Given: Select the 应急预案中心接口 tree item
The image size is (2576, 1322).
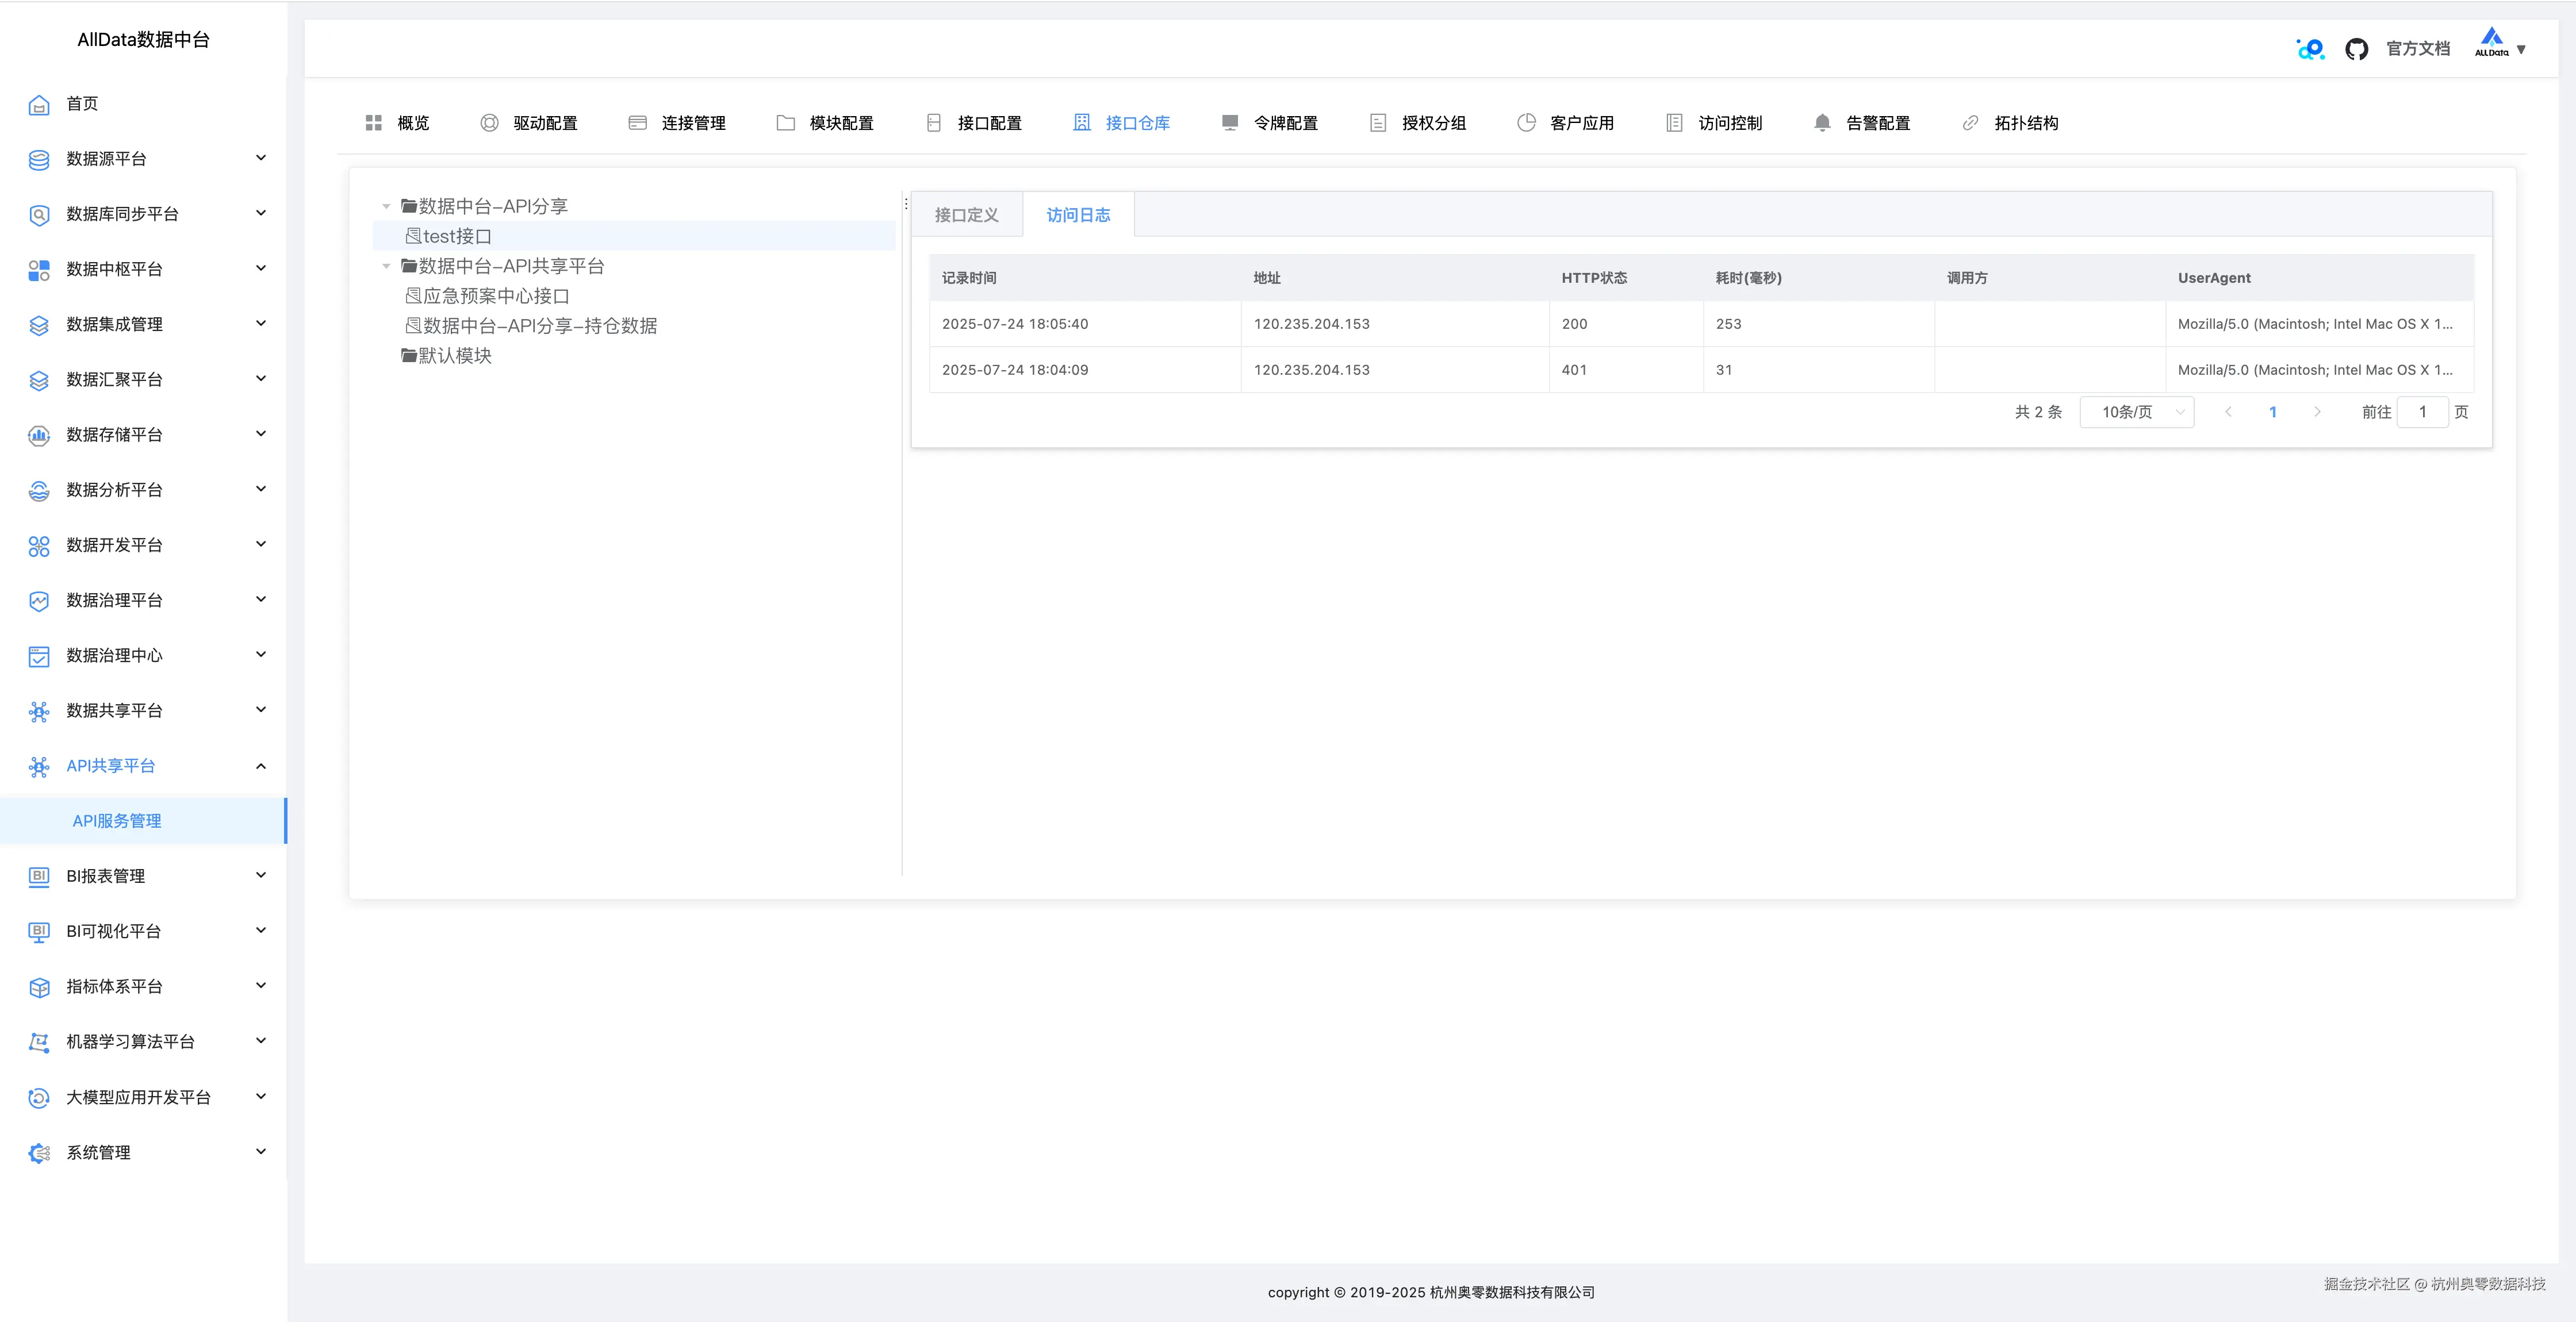Looking at the screenshot, I should point(495,296).
